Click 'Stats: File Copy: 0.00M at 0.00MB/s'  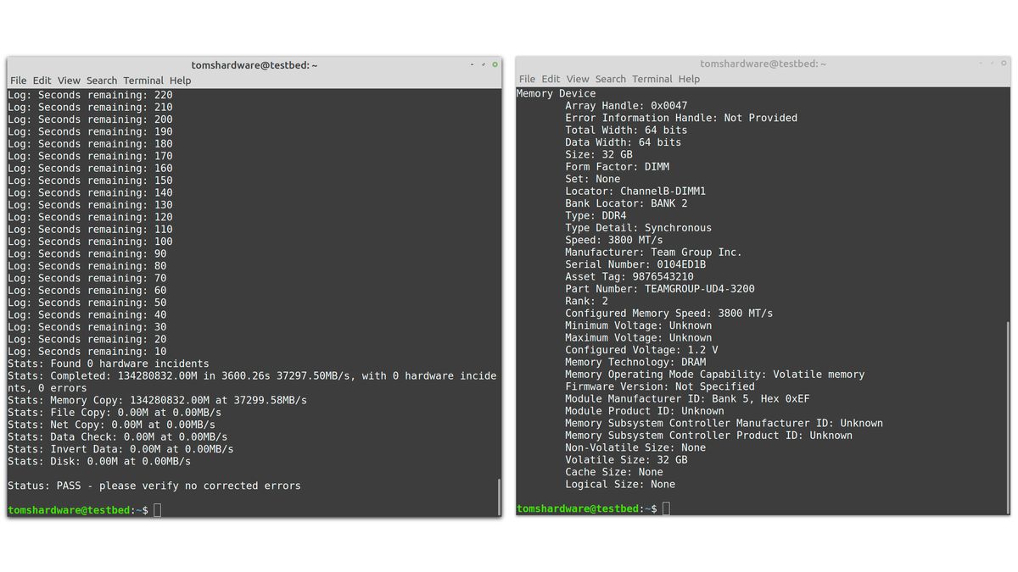point(115,412)
